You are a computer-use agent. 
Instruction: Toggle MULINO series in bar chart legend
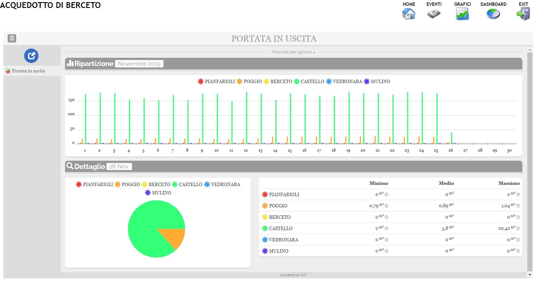coord(377,82)
